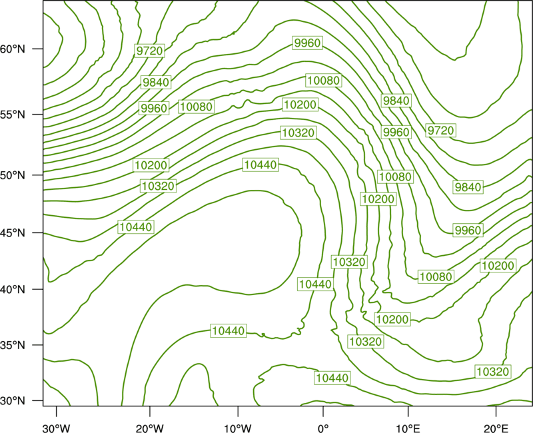
Task: Click the northernmost 10440 contour label
Action: coord(261,165)
